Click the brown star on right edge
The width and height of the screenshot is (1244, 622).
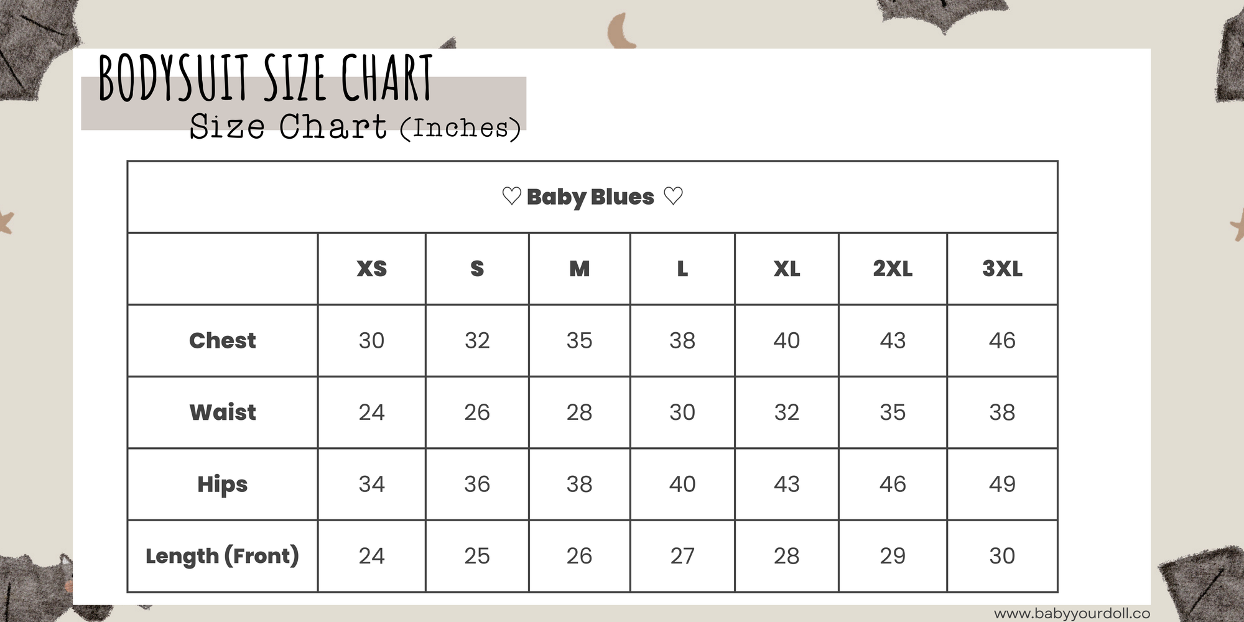click(x=1238, y=224)
